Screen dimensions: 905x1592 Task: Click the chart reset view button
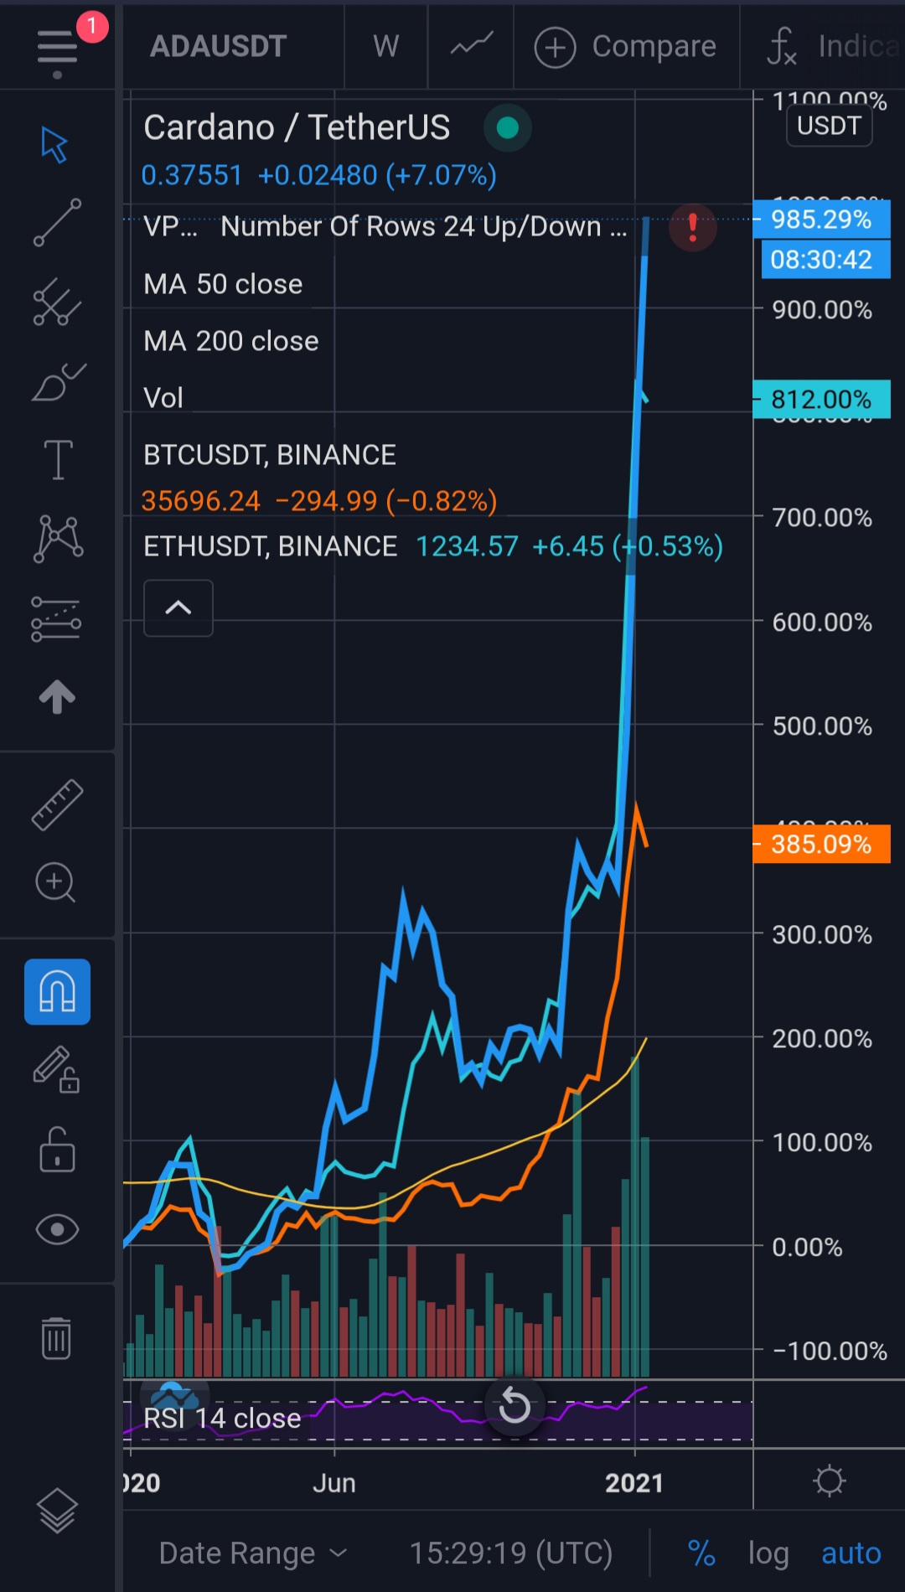(x=515, y=1406)
